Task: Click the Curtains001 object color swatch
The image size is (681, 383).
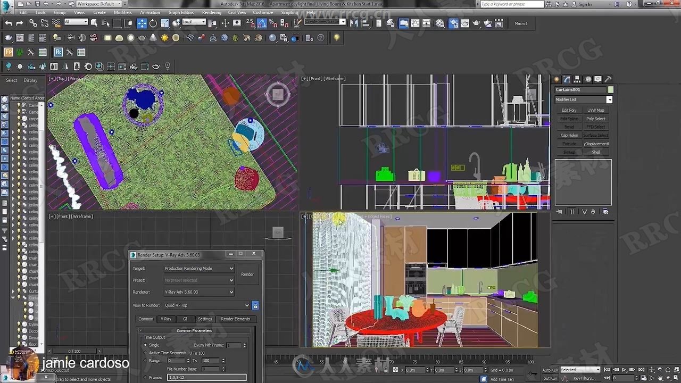Action: point(610,90)
